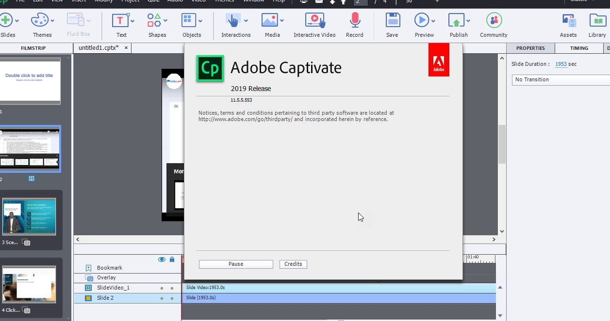Click the object icon beside '4 Click...' label
The width and height of the screenshot is (610, 321).
[27, 310]
